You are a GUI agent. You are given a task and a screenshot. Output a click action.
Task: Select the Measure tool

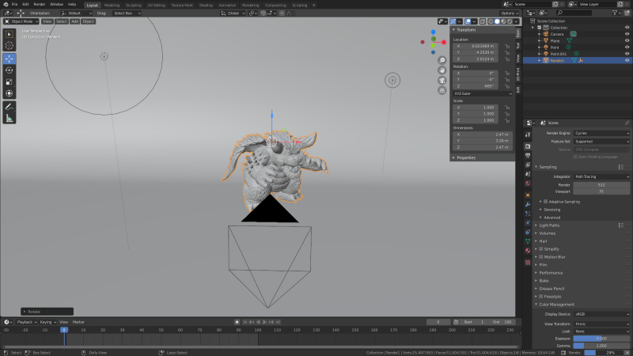click(x=9, y=118)
